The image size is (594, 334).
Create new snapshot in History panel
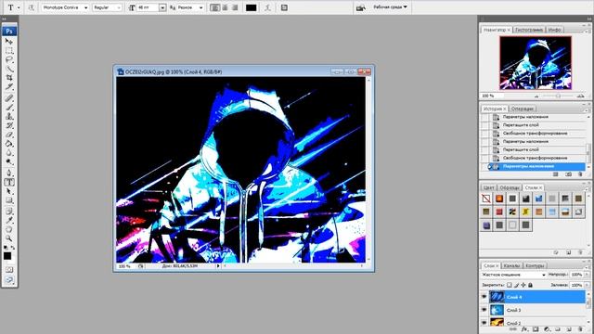(568, 174)
